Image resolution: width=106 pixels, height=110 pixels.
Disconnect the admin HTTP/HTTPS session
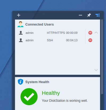click(x=90, y=33)
